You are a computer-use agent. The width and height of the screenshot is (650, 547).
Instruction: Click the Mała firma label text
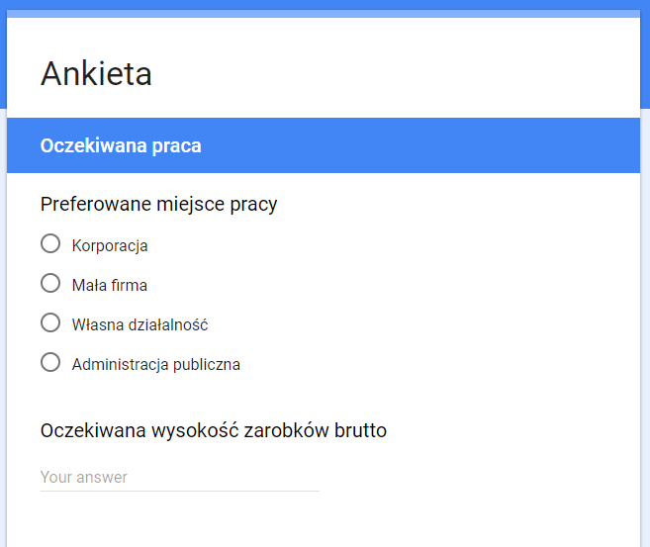coord(110,285)
